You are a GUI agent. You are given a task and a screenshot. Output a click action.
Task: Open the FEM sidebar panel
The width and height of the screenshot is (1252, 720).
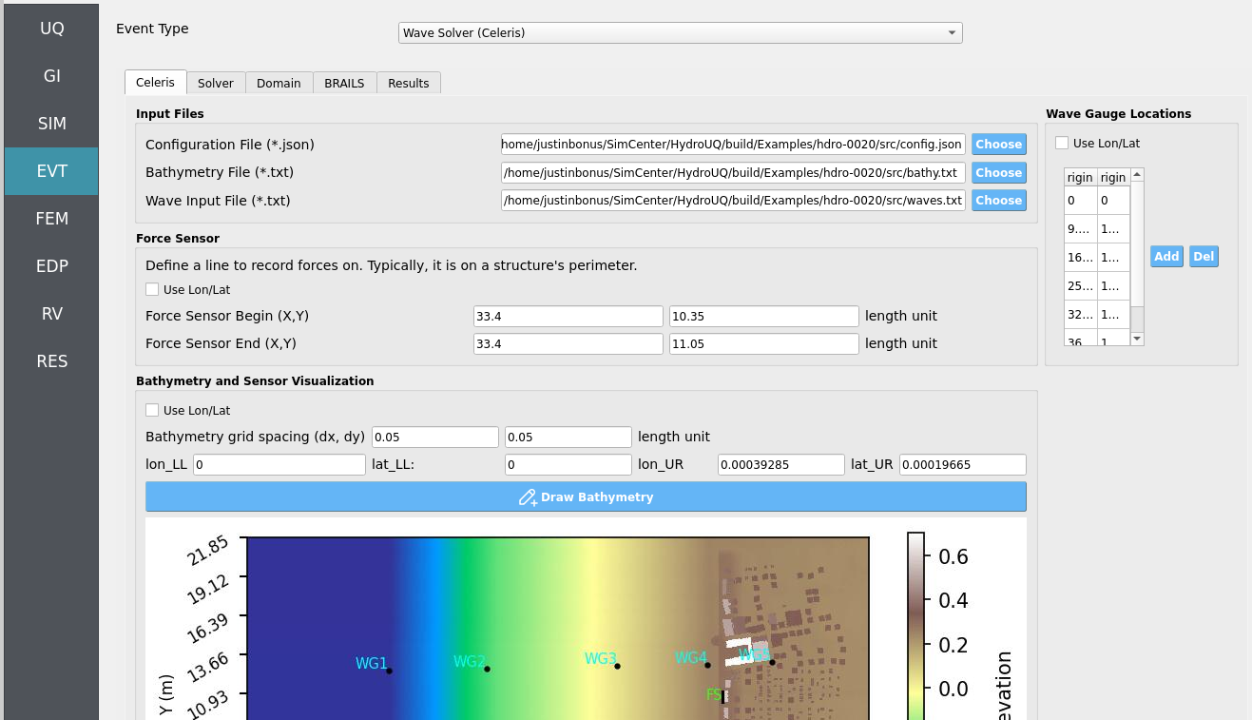click(51, 219)
